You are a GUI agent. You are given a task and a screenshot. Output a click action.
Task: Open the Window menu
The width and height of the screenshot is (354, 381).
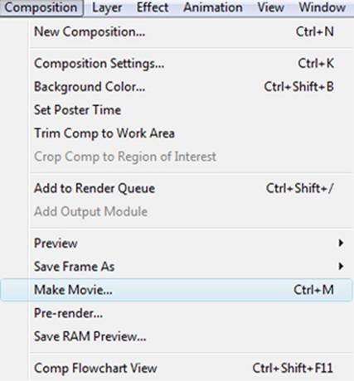pyautogui.click(x=322, y=7)
